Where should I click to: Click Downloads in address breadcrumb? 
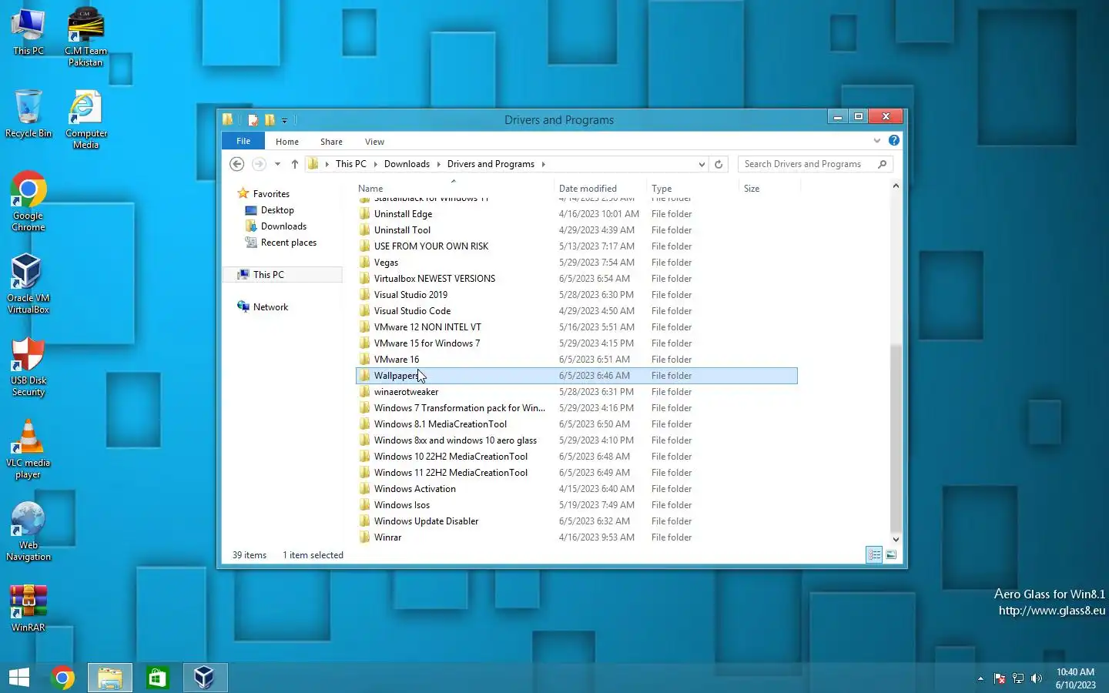407,164
